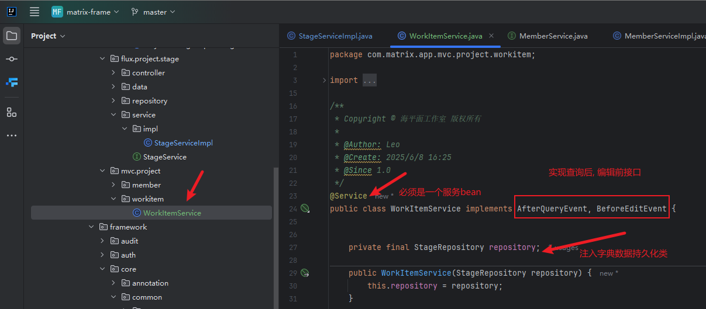Collapse the service folder
Image resolution: width=706 pixels, height=309 pixels.
(x=113, y=115)
